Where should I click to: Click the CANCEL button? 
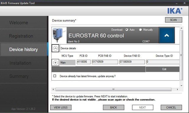coord(171,107)
